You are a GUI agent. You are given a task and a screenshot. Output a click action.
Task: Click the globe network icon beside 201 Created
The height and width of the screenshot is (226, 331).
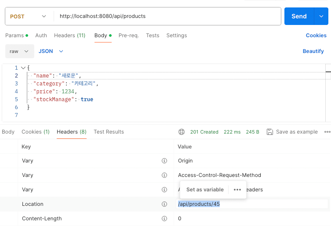coord(182,132)
